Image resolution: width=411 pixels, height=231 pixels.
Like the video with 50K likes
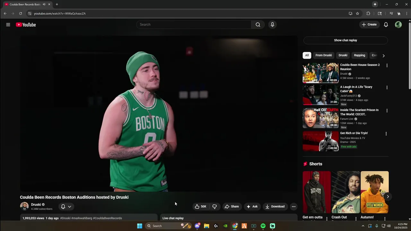coord(200,207)
